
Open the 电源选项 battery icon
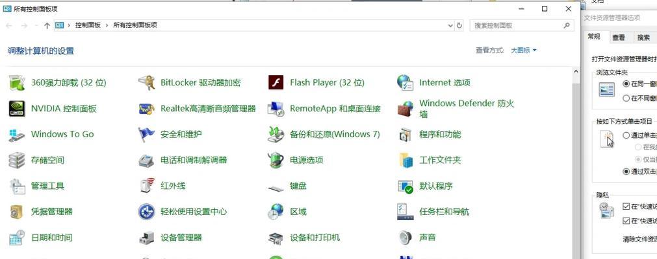(276, 161)
